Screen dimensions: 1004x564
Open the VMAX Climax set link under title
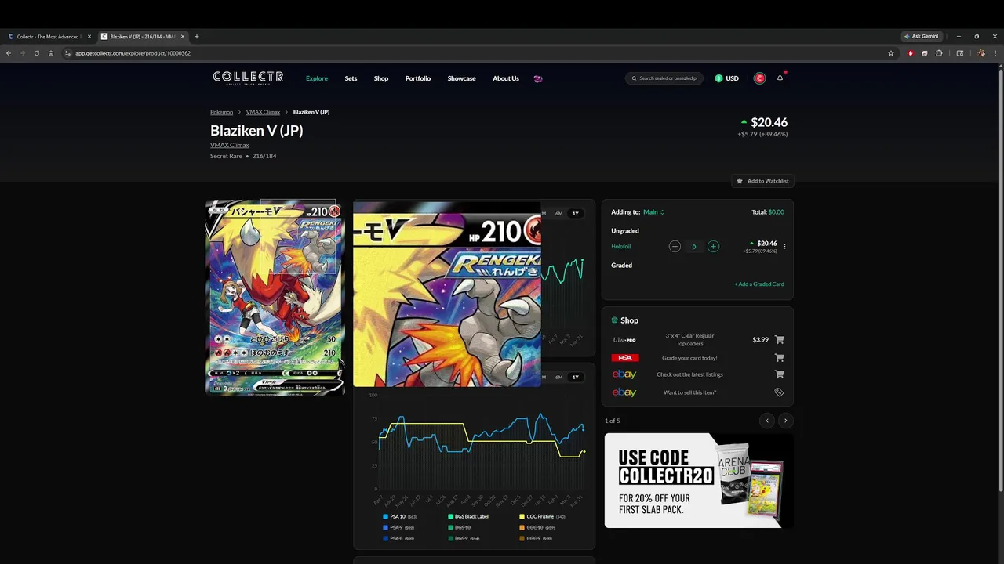[229, 145]
